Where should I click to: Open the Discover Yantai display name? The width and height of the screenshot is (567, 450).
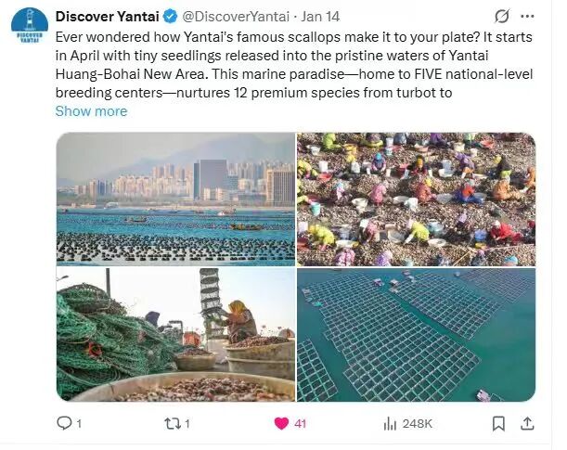(108, 17)
